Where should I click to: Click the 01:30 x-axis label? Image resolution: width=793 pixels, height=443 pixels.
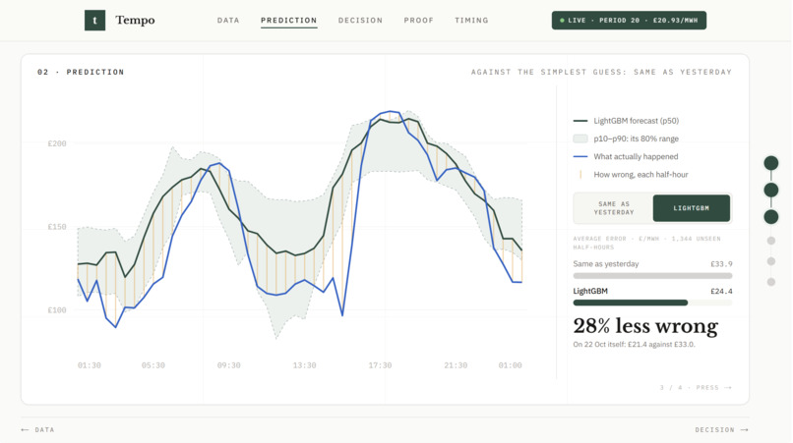click(89, 365)
